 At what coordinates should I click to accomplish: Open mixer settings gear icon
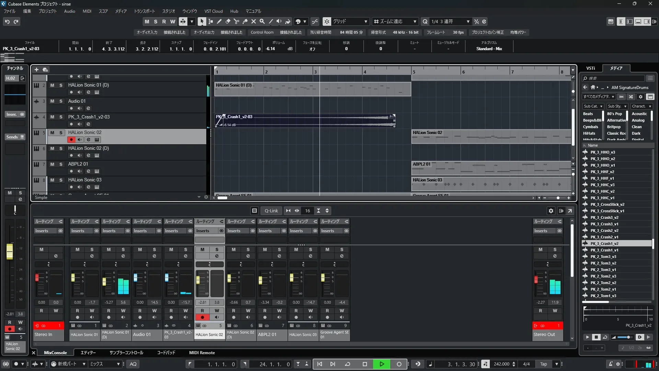coord(551,211)
